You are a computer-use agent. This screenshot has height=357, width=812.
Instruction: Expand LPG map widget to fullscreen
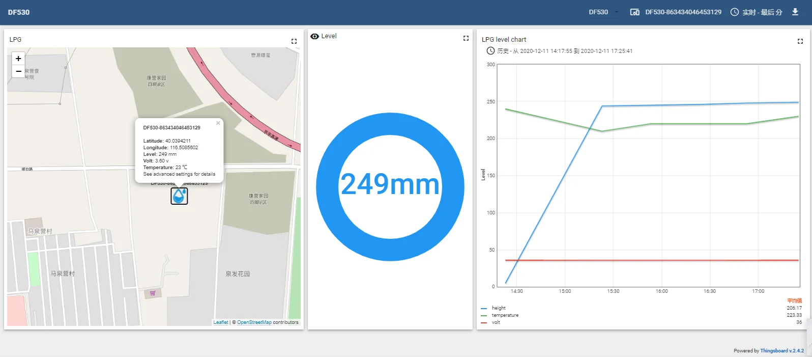click(294, 41)
